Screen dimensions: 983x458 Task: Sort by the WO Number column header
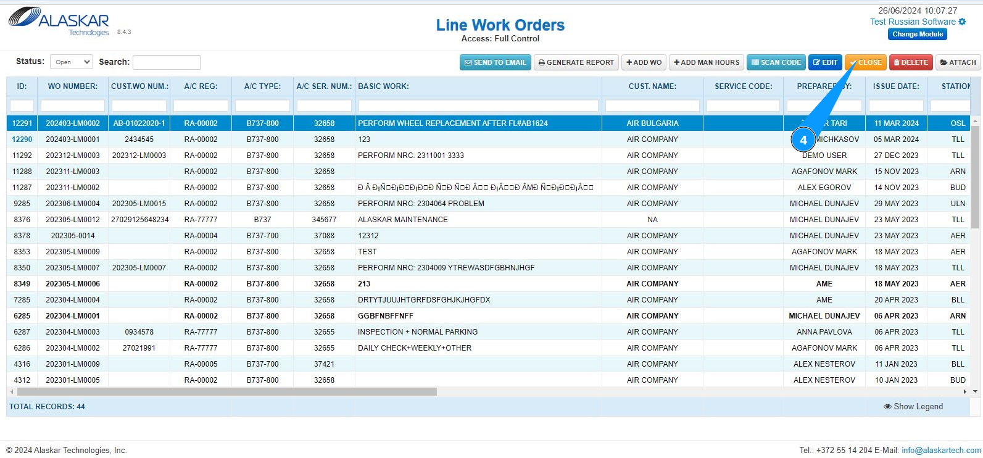(73, 86)
